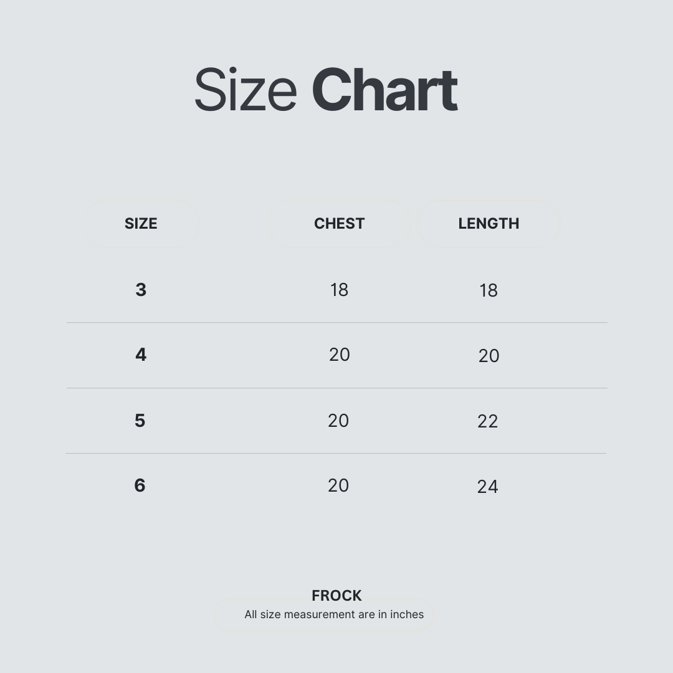Select size 4 in the table
The height and width of the screenshot is (673, 673).
click(141, 355)
